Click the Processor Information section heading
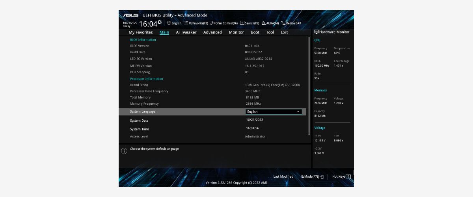Image resolution: width=473 pixels, height=197 pixels. click(147, 79)
